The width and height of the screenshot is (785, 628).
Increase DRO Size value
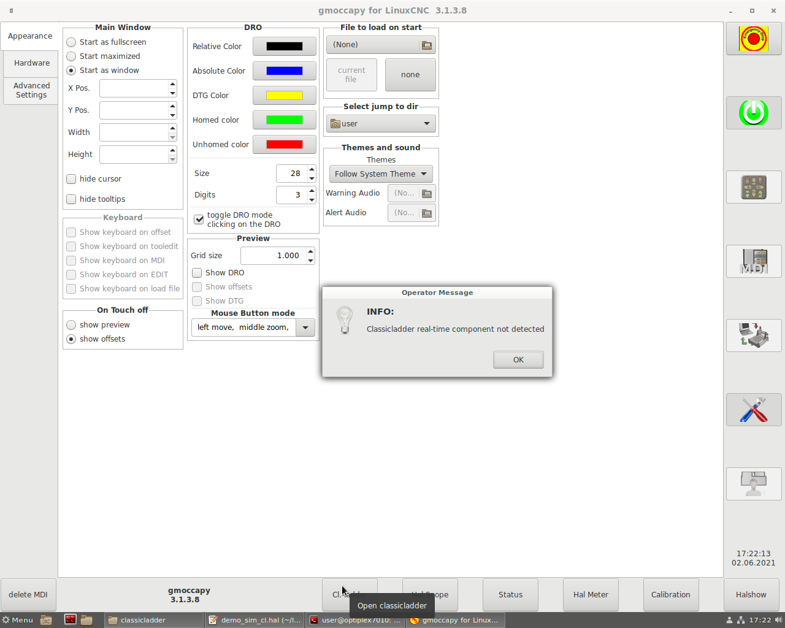(312, 169)
